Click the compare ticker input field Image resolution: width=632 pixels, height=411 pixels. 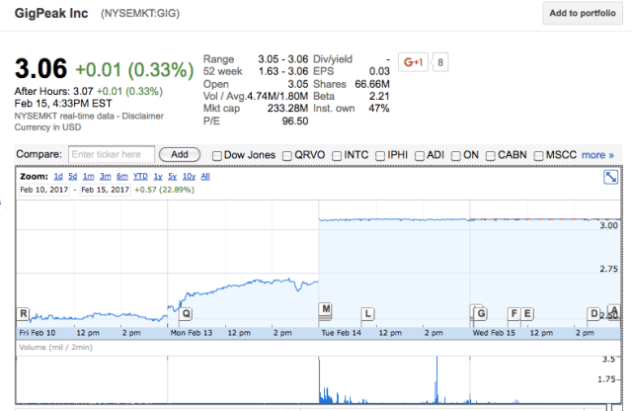click(112, 155)
